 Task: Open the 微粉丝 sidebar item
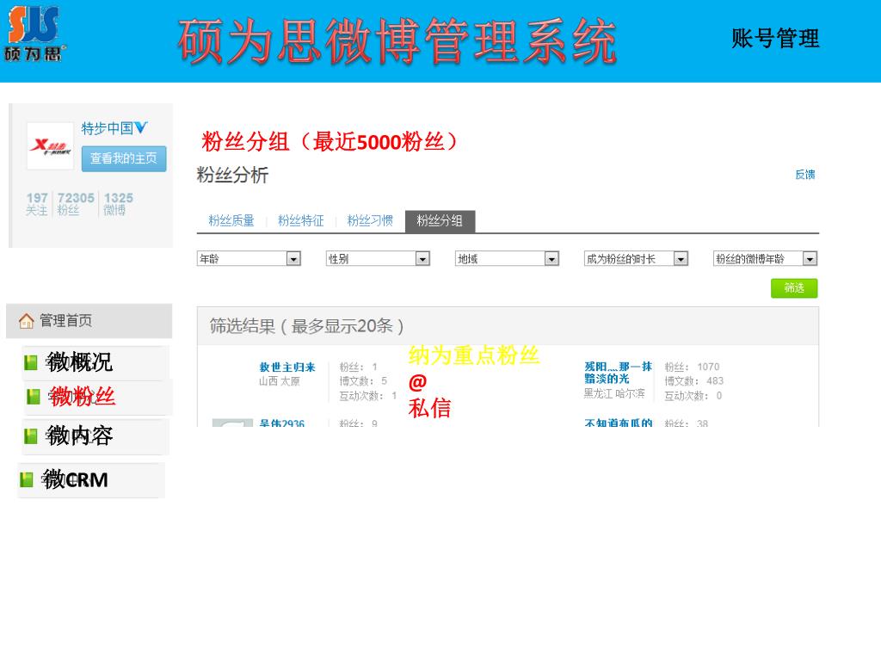[x=98, y=397]
